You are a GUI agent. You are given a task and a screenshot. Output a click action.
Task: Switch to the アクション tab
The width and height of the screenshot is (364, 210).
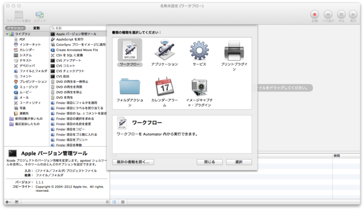tap(15, 28)
